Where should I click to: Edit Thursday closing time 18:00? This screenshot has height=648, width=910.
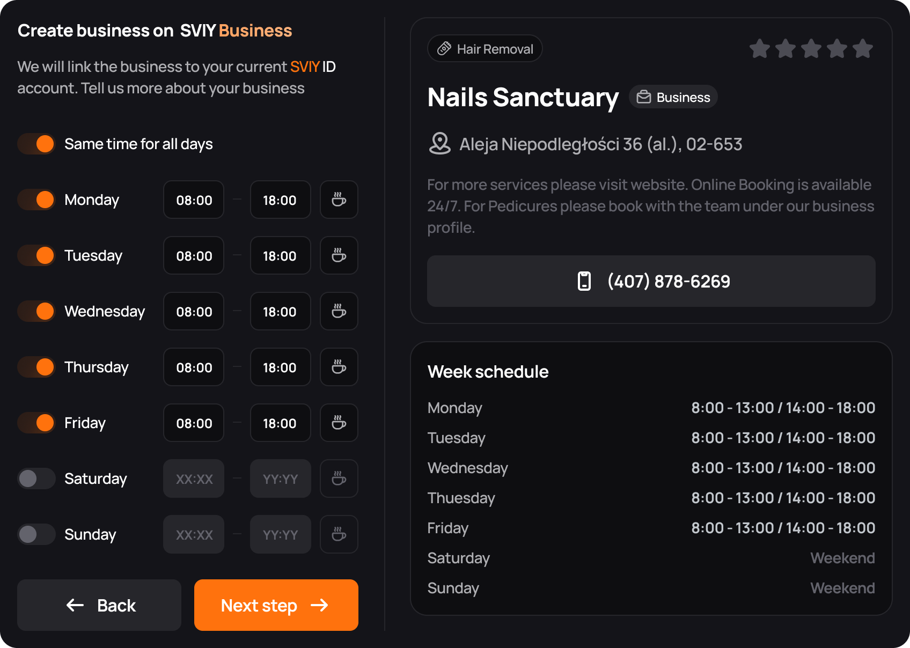tap(281, 367)
